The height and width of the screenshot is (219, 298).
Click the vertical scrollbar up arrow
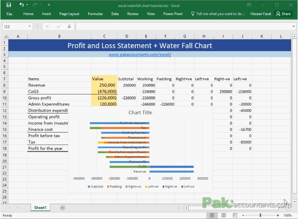[x=294, y=36]
